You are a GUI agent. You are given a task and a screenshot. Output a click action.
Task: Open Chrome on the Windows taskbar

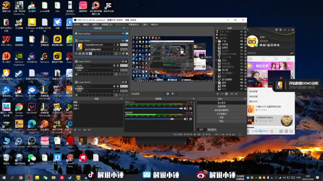pyautogui.click(x=21, y=177)
